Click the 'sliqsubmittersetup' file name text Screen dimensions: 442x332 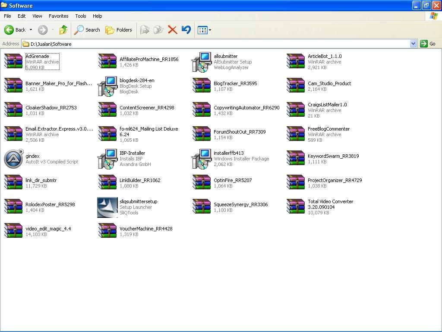pos(139,201)
